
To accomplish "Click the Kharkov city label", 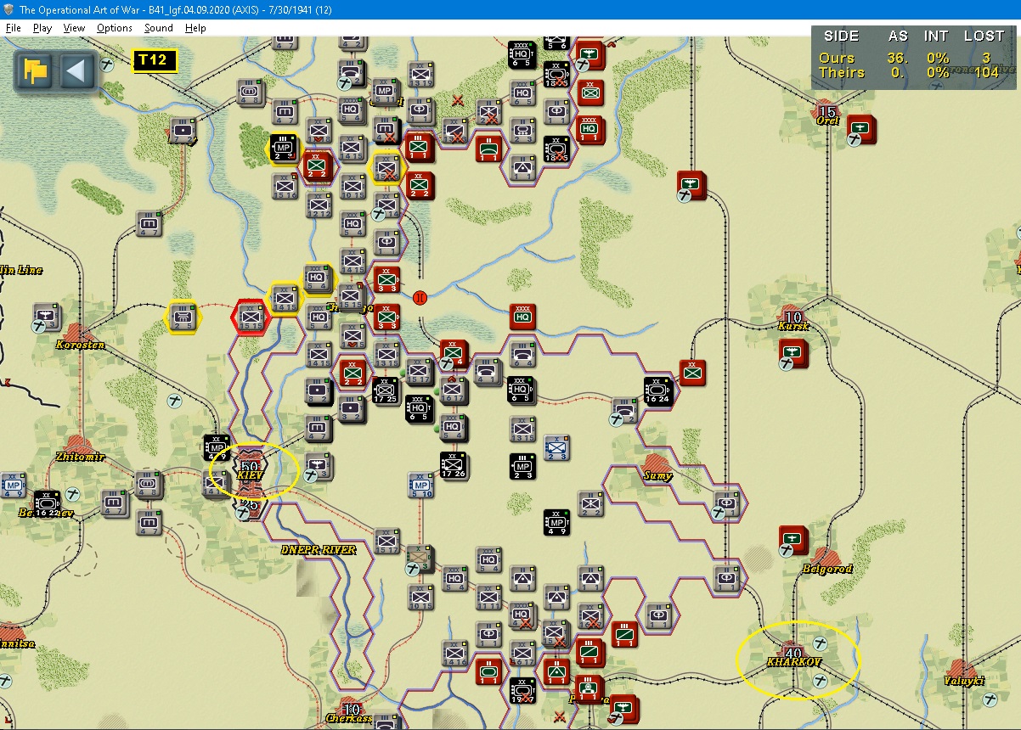I will point(794,660).
